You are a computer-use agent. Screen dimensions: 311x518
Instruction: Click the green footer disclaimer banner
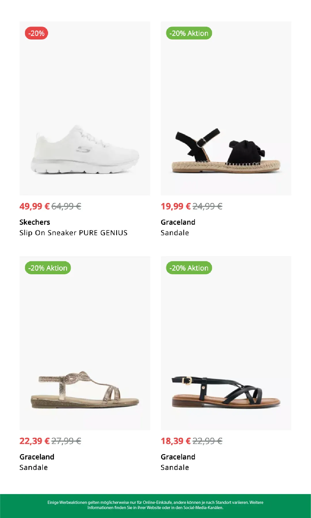tap(155, 506)
